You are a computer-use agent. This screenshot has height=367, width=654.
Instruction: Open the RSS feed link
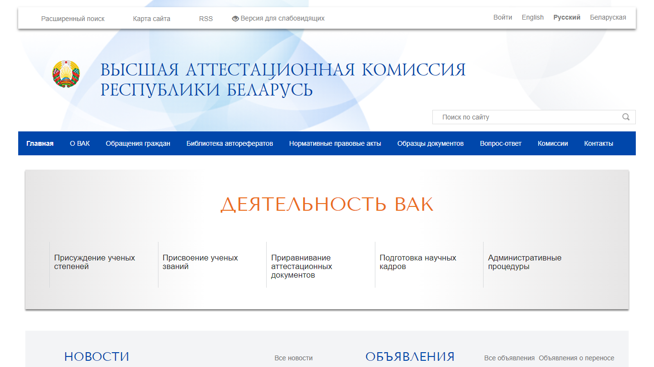point(206,19)
